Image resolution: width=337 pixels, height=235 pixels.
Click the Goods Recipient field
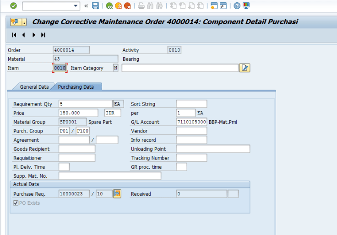click(77, 149)
